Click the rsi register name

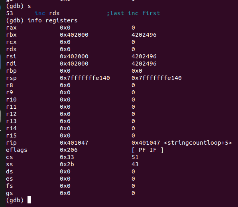coord(11,56)
